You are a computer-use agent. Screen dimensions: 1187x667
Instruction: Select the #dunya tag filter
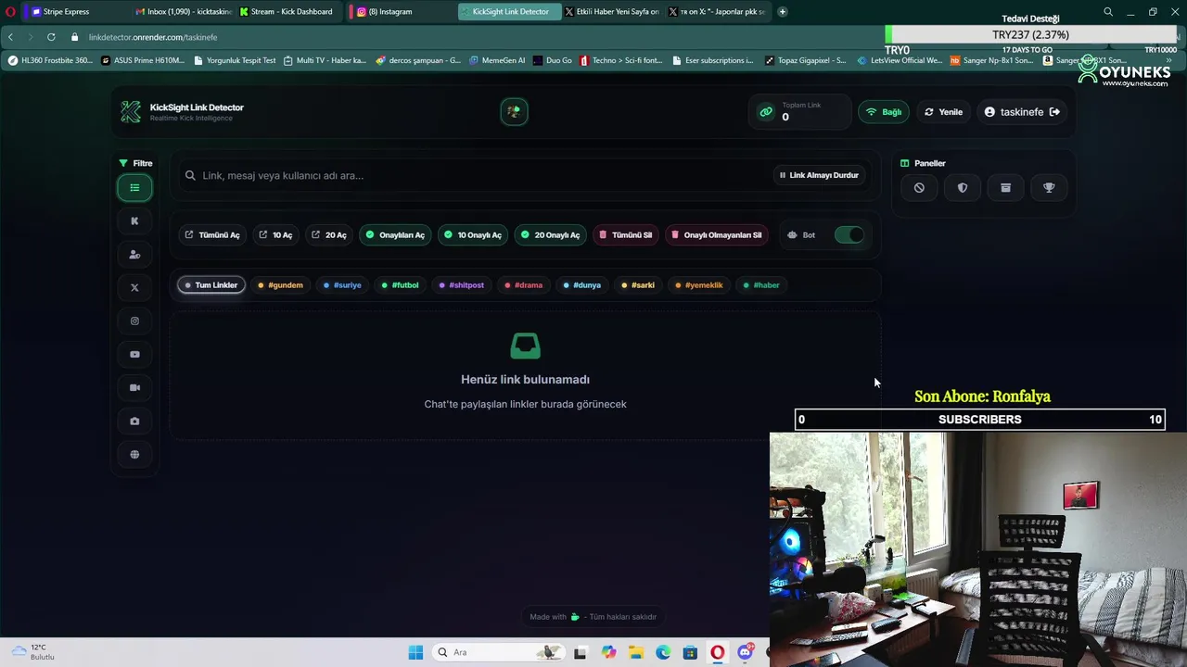tap(581, 285)
